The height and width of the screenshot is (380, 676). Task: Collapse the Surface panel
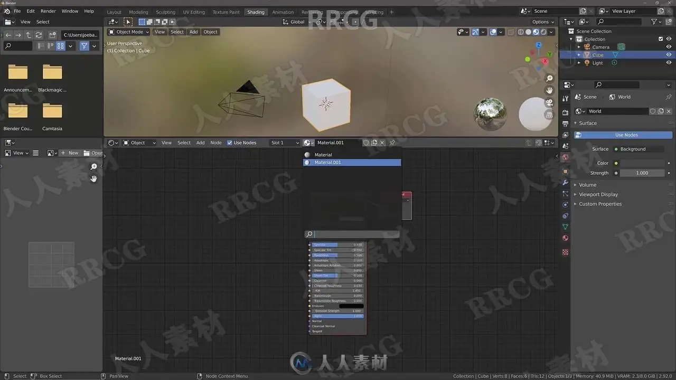(587, 123)
